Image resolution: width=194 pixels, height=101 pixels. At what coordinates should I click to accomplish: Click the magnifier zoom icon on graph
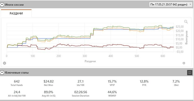(x=186, y=22)
